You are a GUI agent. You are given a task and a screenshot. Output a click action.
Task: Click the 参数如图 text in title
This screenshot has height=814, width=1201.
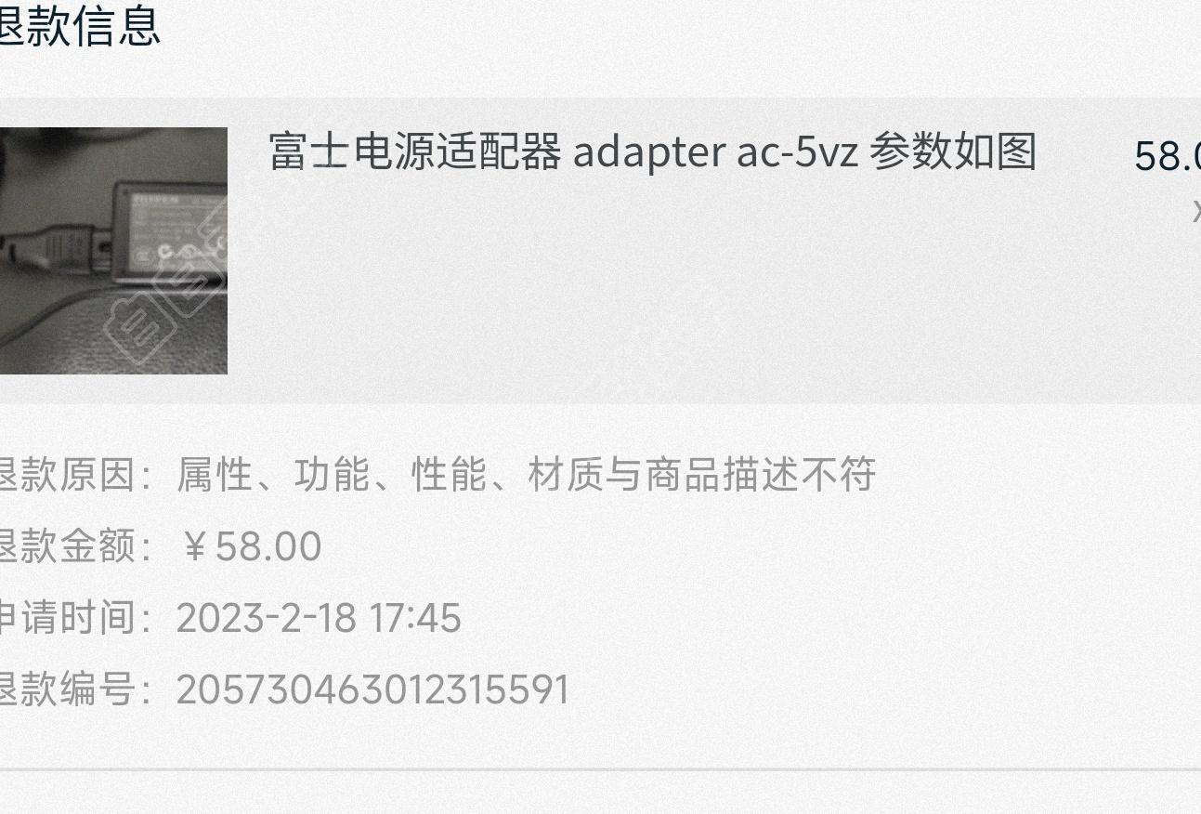point(953,151)
